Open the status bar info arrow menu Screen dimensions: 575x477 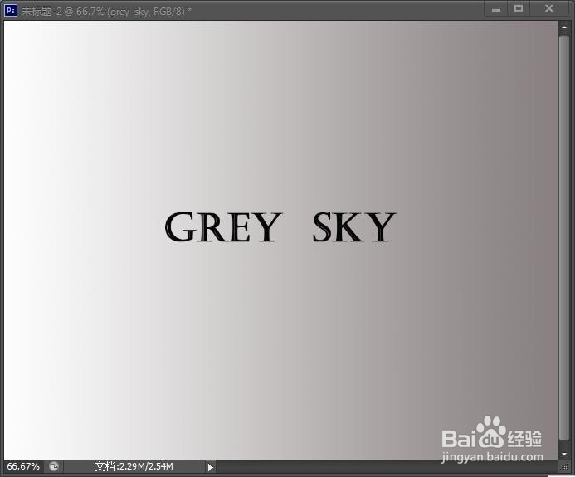(211, 467)
